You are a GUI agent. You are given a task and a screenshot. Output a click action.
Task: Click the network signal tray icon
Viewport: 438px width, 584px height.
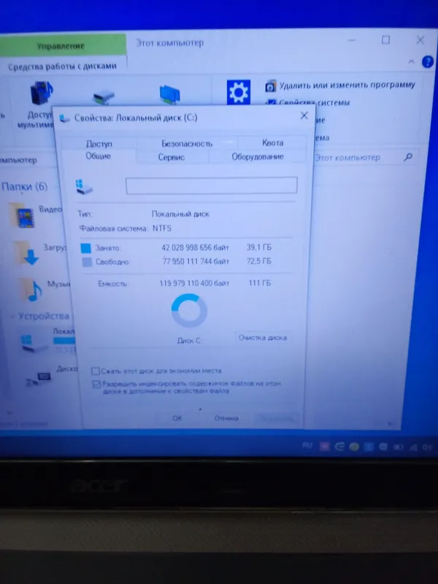click(x=413, y=447)
